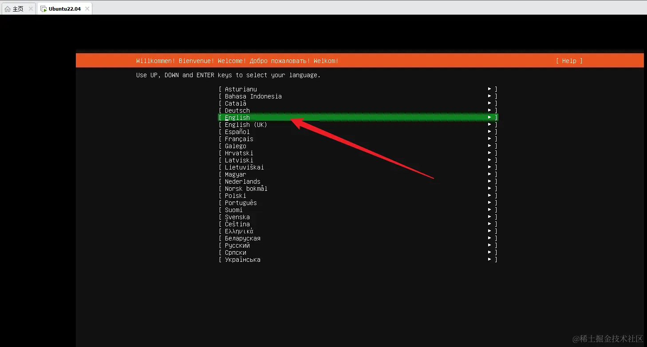This screenshot has width=647, height=347.
Task: Click arrow at end of Українська row
Action: coord(489,260)
